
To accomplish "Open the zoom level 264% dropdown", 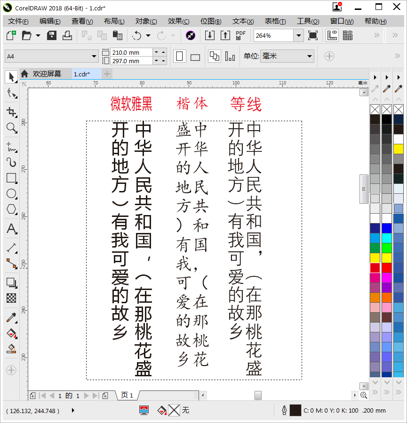I will pyautogui.click(x=298, y=35).
